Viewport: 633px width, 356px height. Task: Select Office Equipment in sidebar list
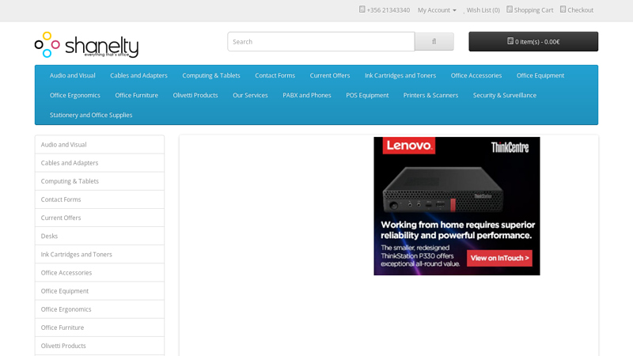coord(100,291)
